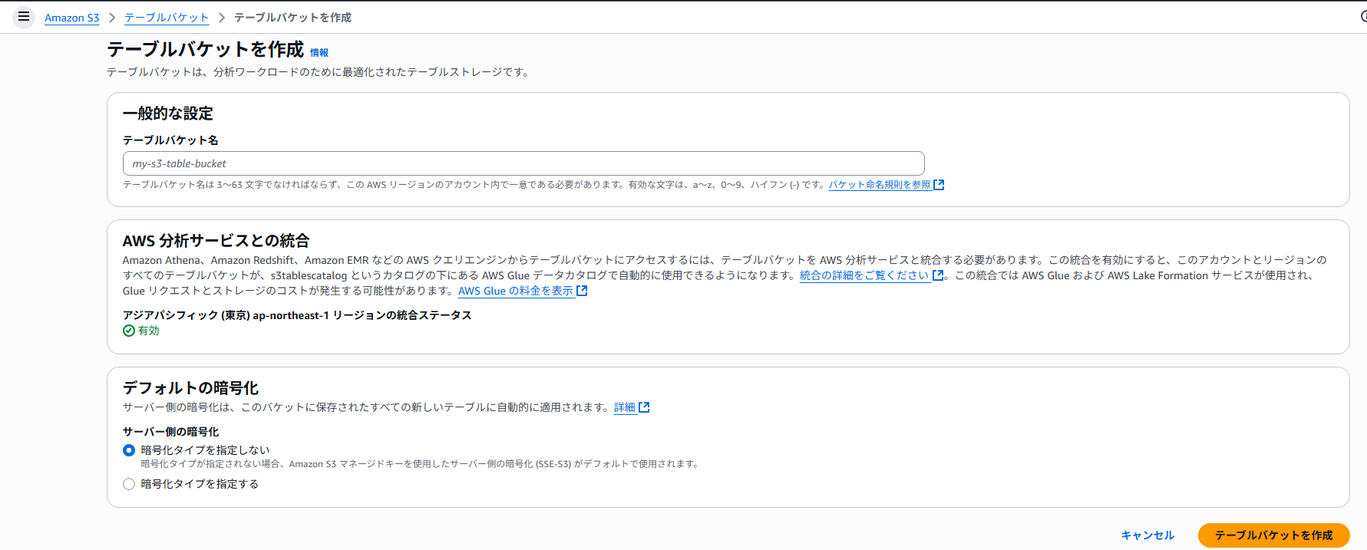The image size is (1367, 550).
Task: Click external-link icon next to 詳細
Action: coord(644,407)
